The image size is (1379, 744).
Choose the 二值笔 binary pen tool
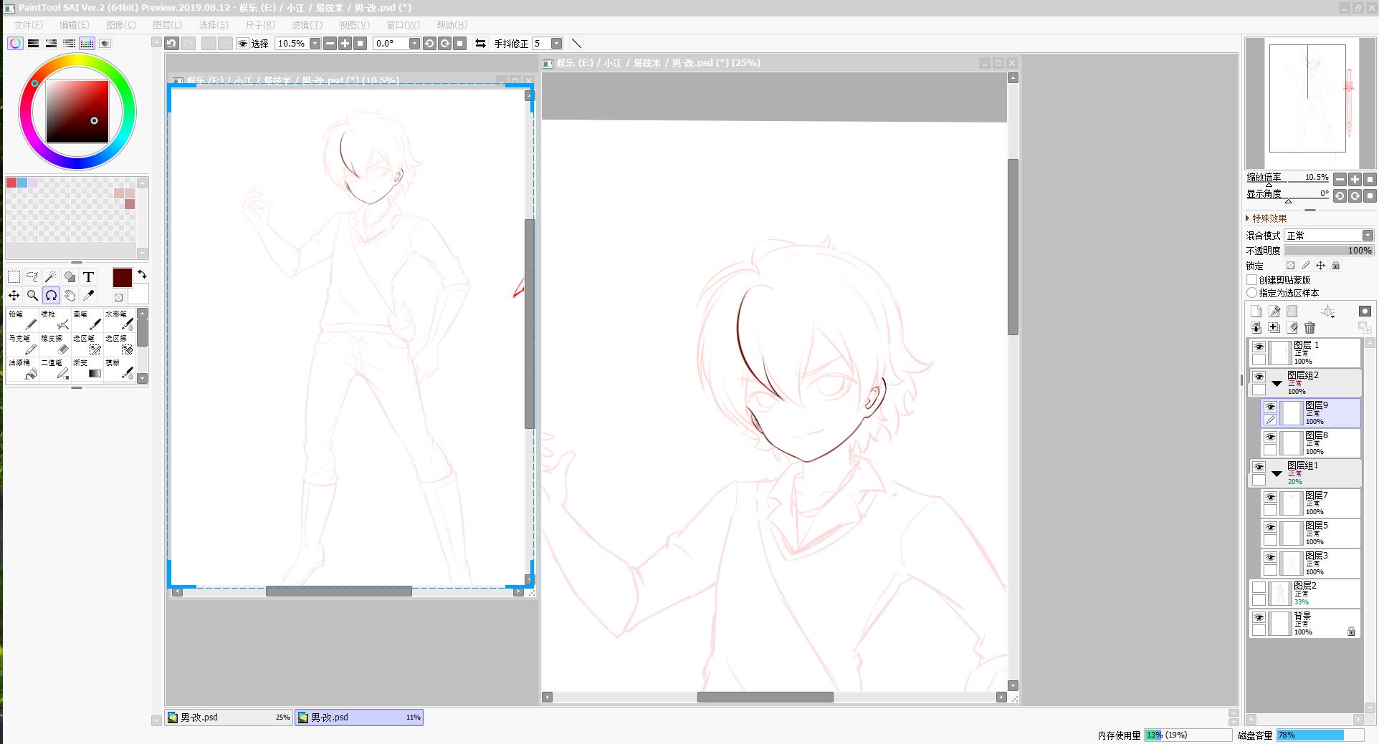(54, 369)
